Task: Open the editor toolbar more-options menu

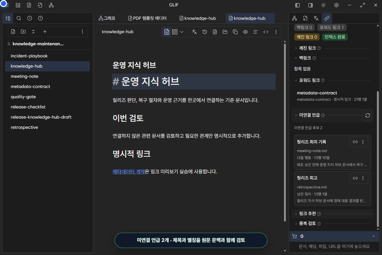Action: [x=276, y=32]
